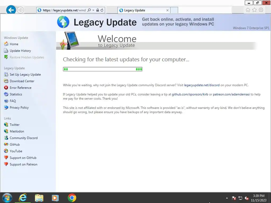Click the Statistics icon
The height and width of the screenshot is (203, 271).
click(x=6, y=94)
